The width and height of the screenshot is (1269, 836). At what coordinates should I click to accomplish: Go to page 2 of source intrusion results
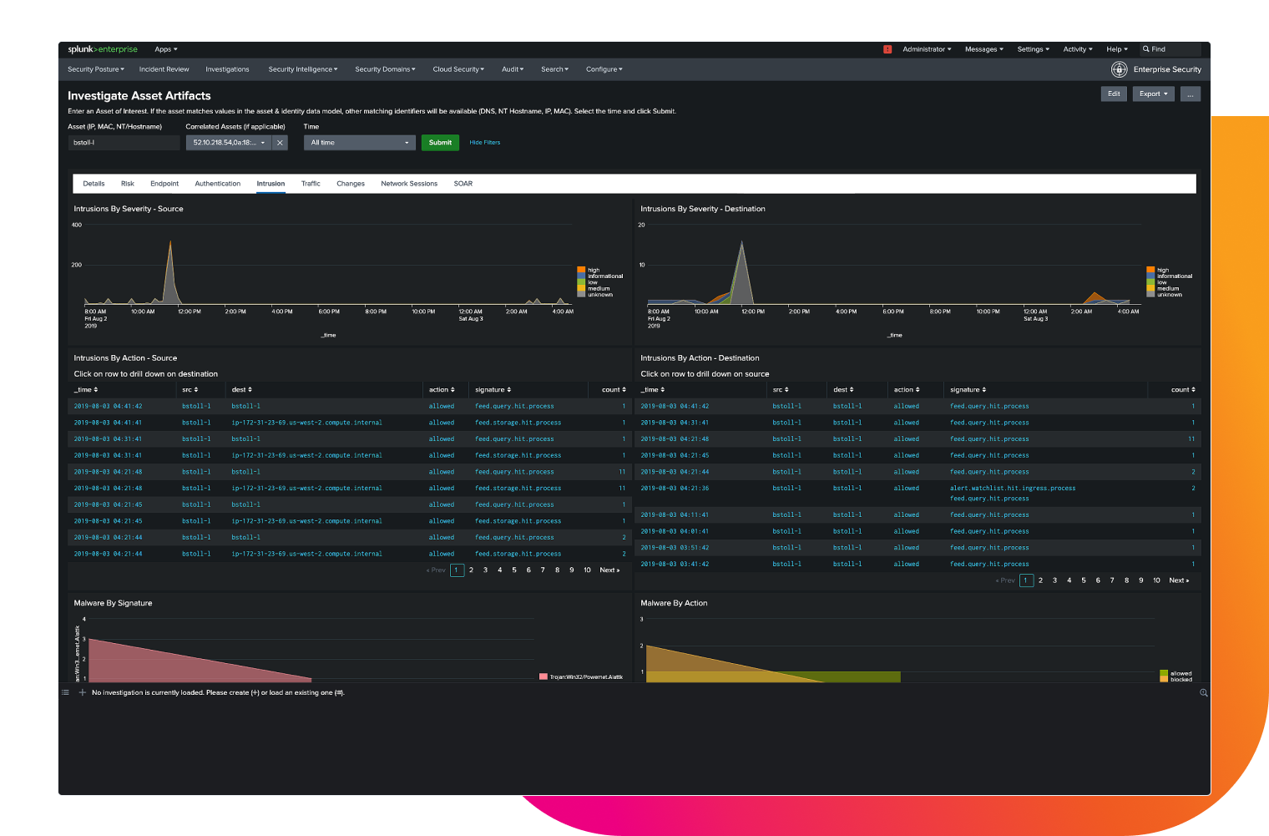coord(471,570)
